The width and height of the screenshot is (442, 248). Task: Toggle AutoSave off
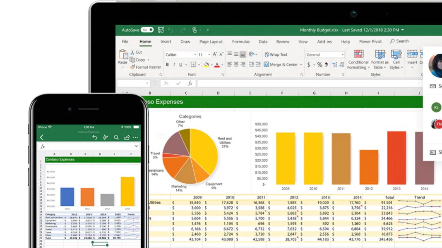(147, 30)
